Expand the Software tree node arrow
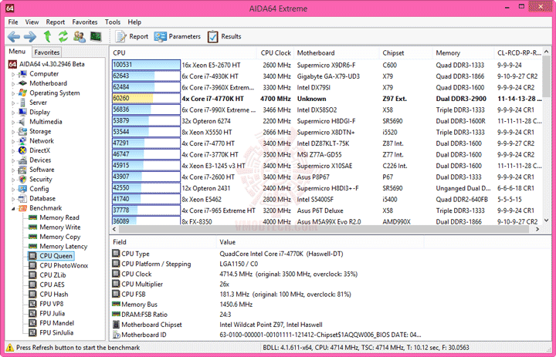 [x=13, y=170]
